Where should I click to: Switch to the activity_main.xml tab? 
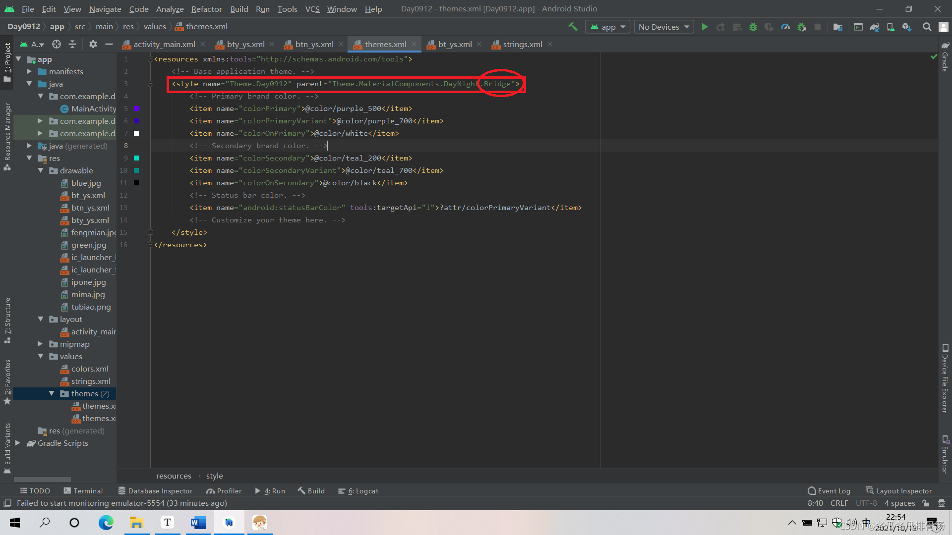tap(164, 44)
